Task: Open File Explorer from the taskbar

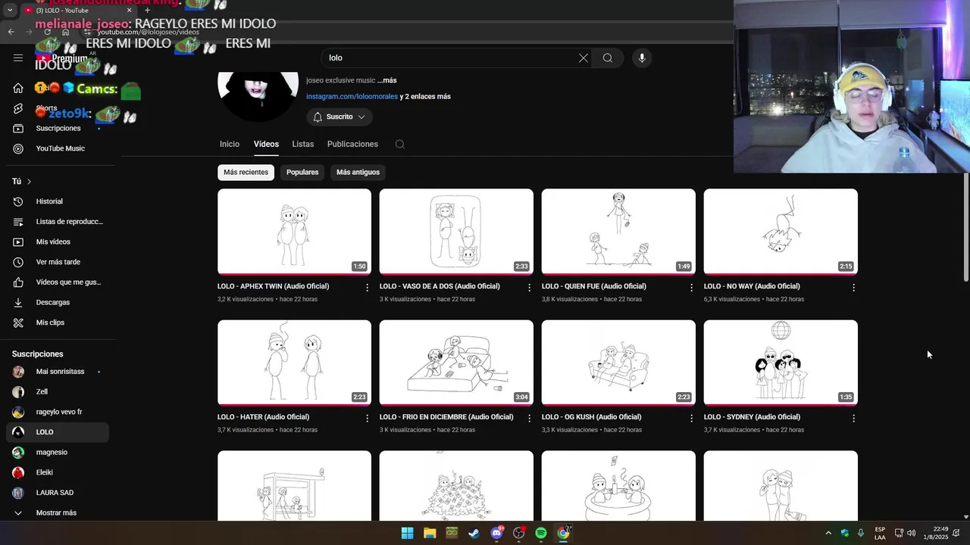Action: click(x=430, y=533)
